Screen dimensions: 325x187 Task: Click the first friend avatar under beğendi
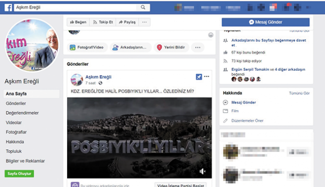coord(234,79)
